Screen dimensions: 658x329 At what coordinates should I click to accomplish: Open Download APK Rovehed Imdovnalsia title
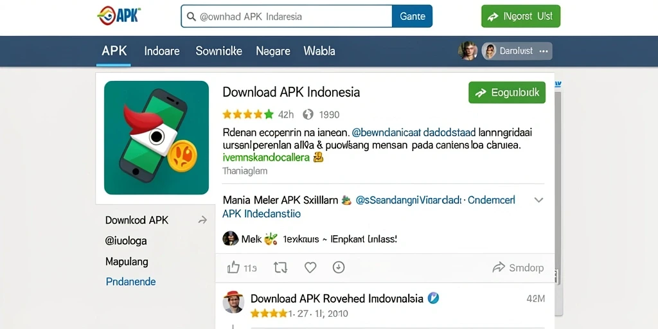337,298
